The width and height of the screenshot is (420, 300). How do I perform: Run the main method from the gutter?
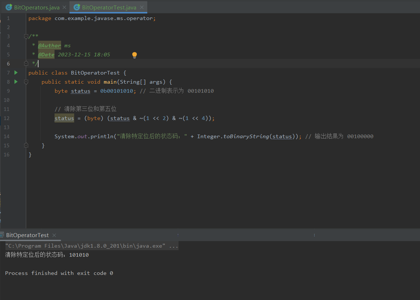point(16,82)
